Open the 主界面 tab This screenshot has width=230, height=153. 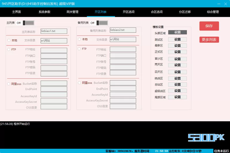click(16, 12)
